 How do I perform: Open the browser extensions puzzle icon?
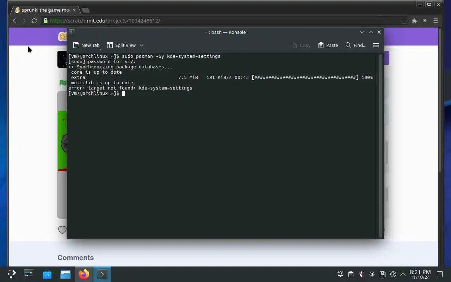click(415, 21)
